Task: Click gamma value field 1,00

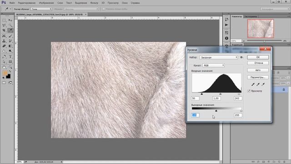Action: [x=216, y=98]
